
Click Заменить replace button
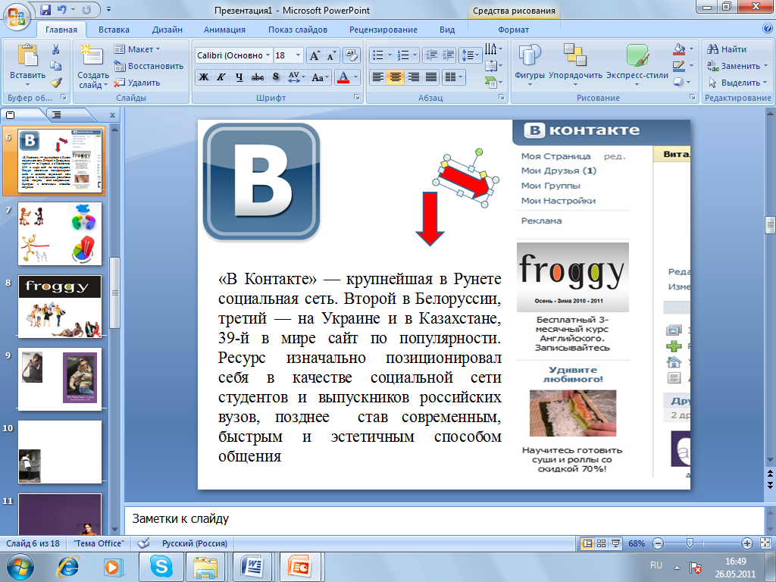tap(737, 66)
